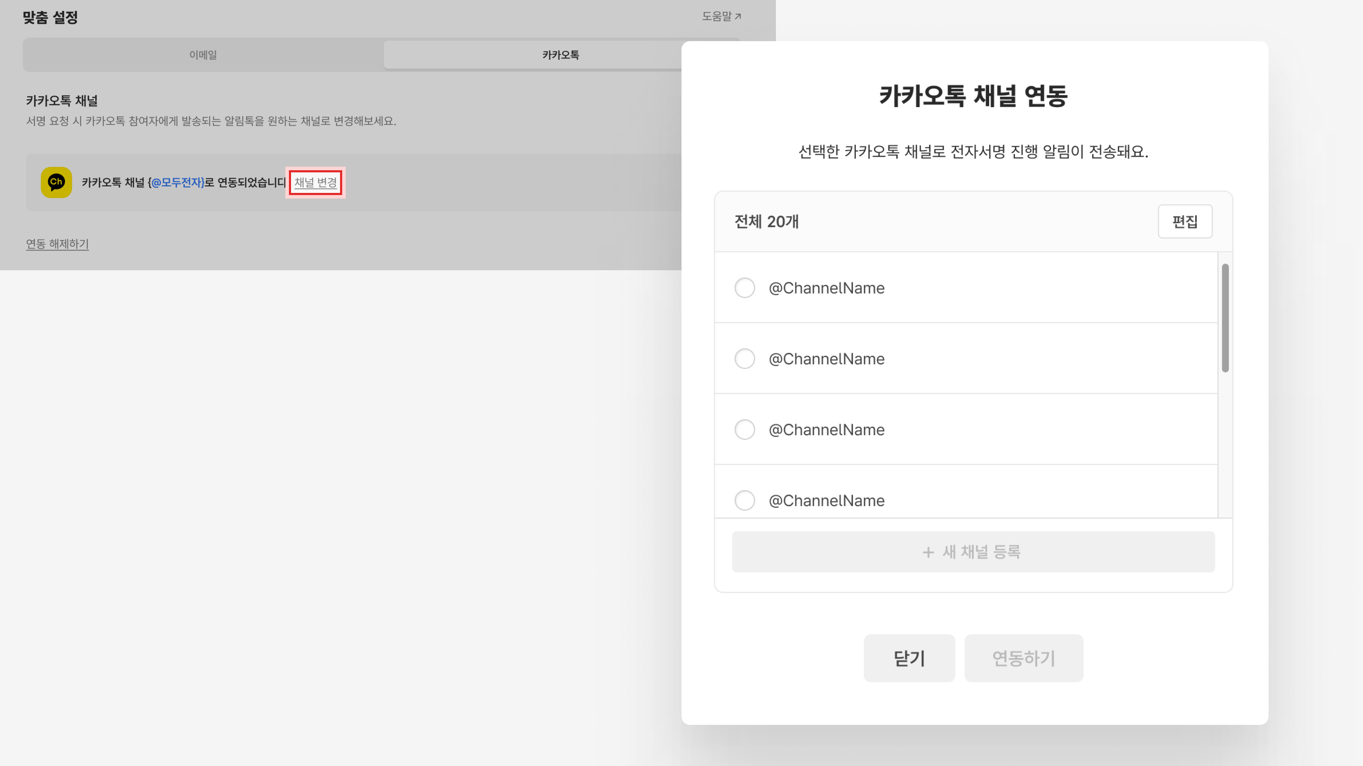This screenshot has height=766, width=1363.
Task: Select the second @ChannelName radio button
Action: pos(744,359)
